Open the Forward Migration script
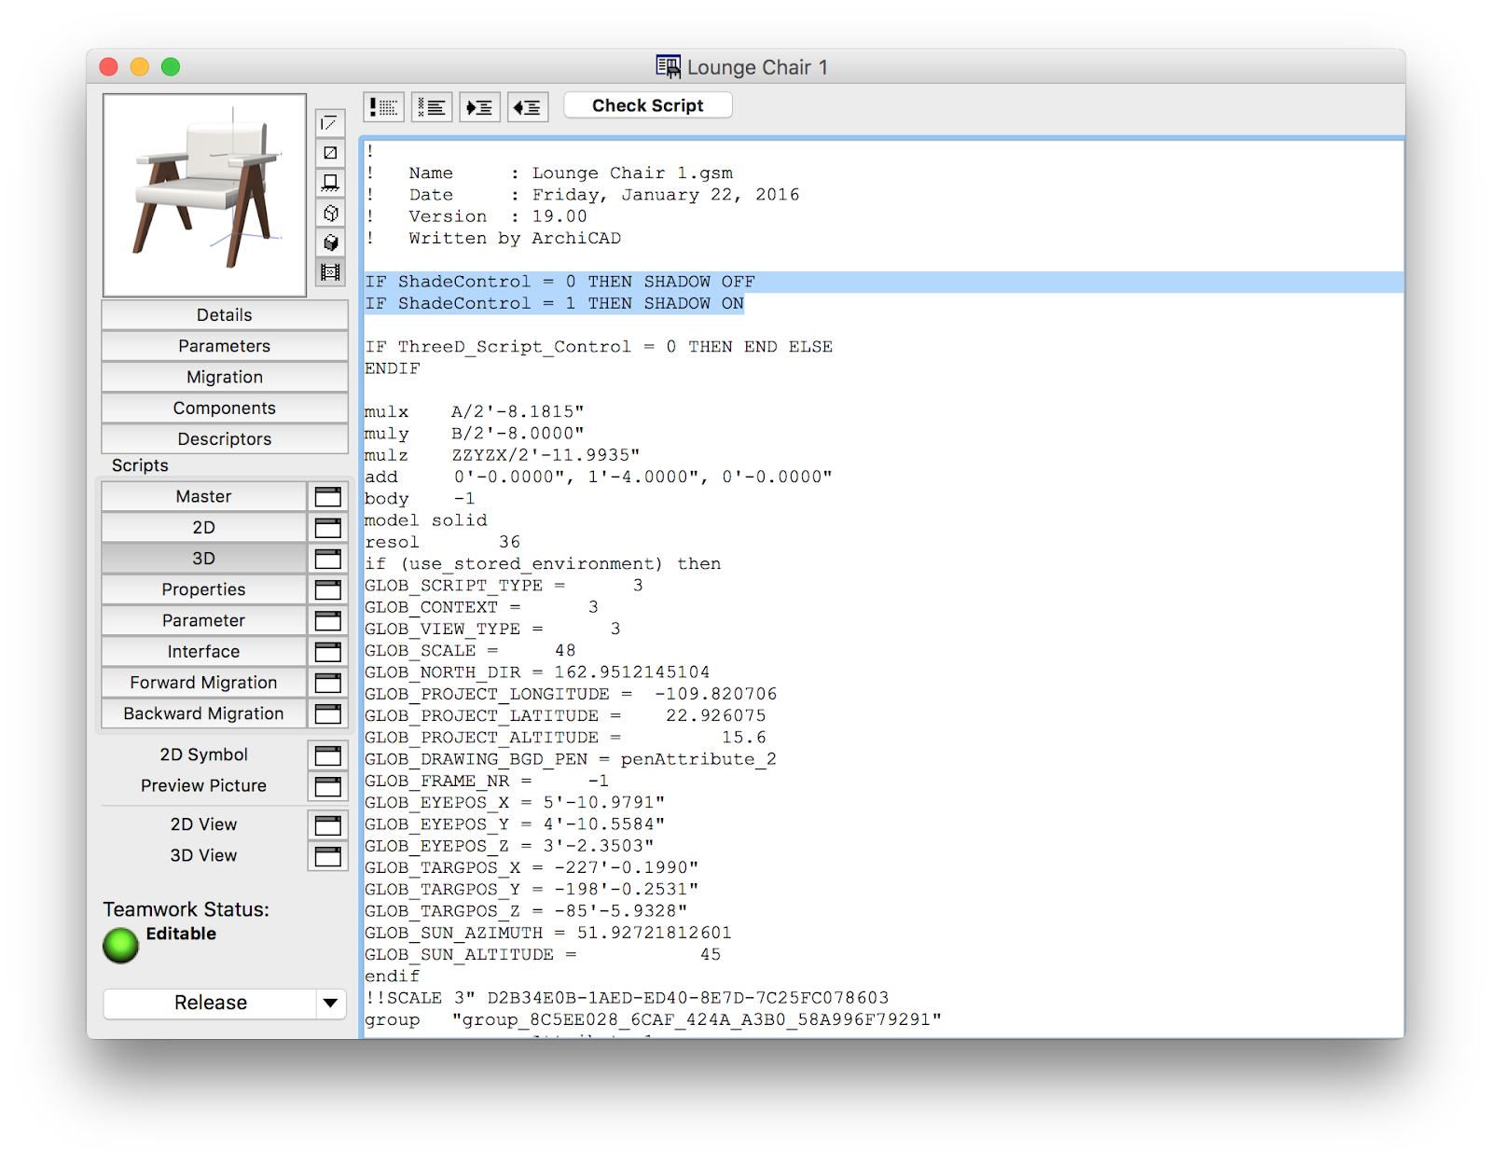The height and width of the screenshot is (1163, 1492). pos(203,683)
